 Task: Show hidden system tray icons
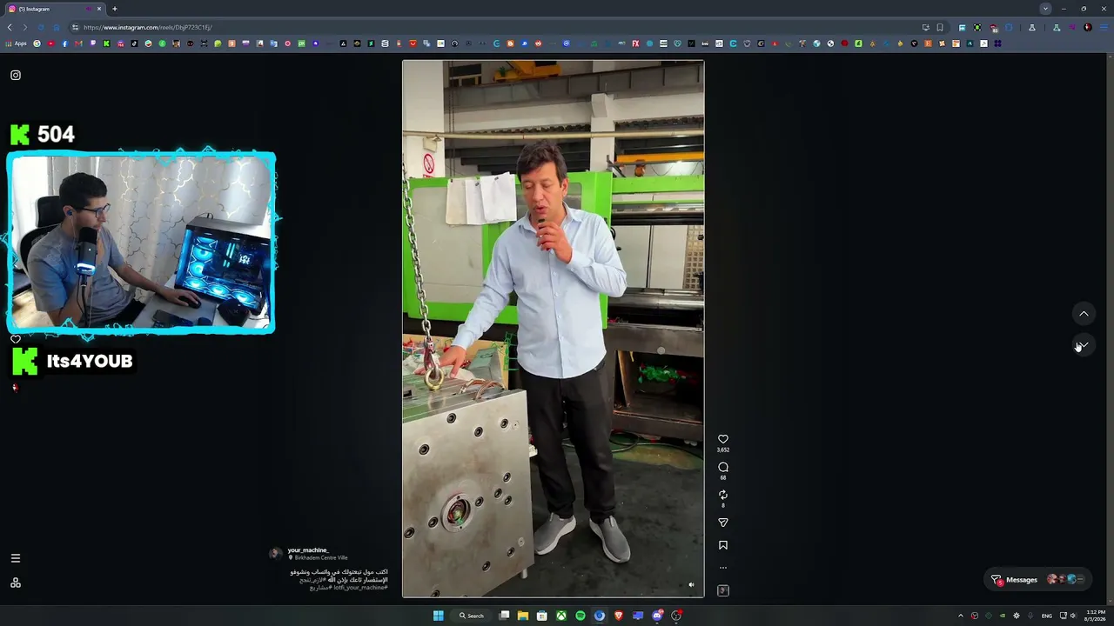pos(961,616)
